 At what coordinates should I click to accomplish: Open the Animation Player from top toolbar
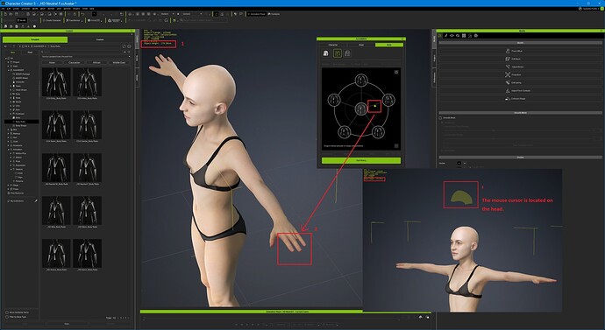(256, 14)
